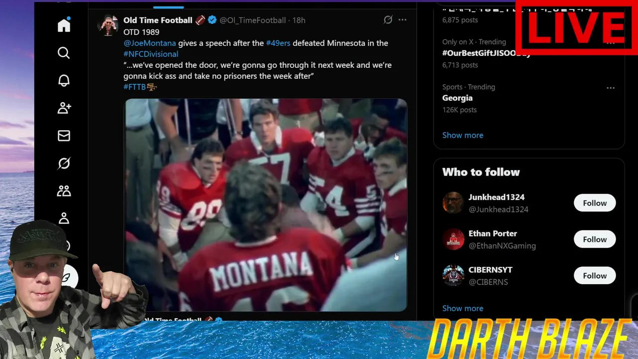Open Communities icon in the sidebar
638x359 pixels.
pyautogui.click(x=64, y=190)
